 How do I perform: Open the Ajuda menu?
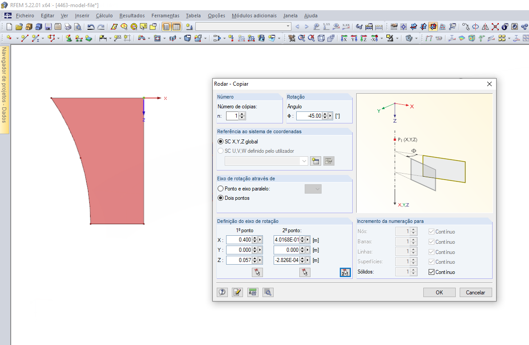[311, 16]
